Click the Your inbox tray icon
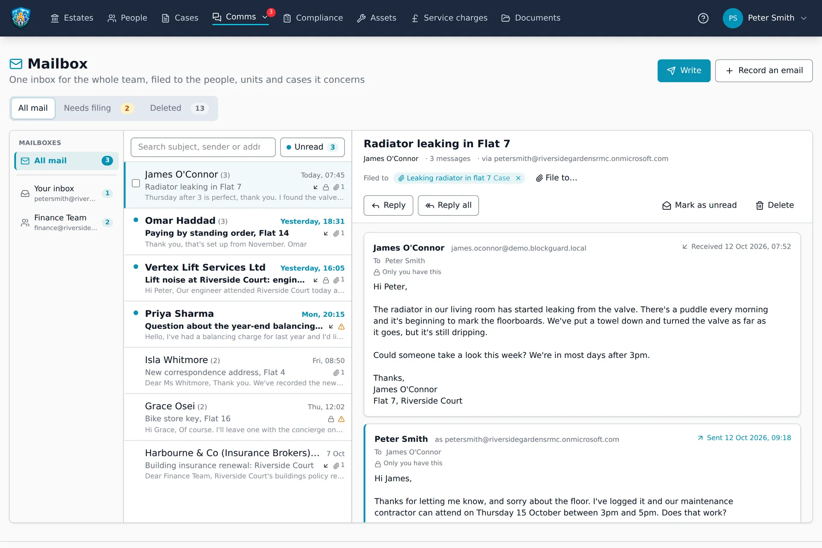 [x=25, y=194]
